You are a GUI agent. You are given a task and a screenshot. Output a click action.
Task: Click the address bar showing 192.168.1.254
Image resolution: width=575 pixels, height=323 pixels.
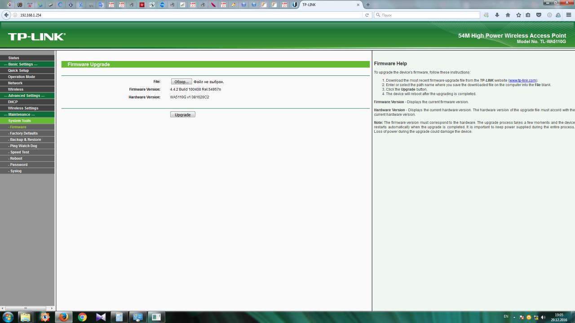click(x=191, y=15)
